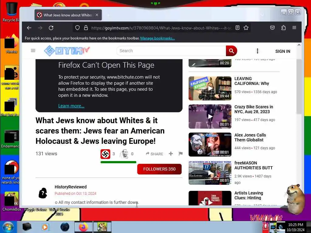Open the site sidebar hamburger menu
This screenshot has height=233, width=311.
(33, 51)
